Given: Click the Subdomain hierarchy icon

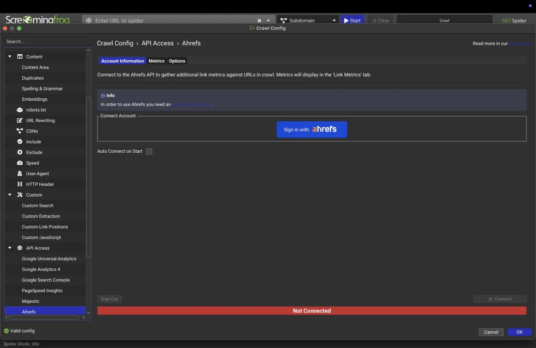Looking at the screenshot, I should [x=284, y=21].
